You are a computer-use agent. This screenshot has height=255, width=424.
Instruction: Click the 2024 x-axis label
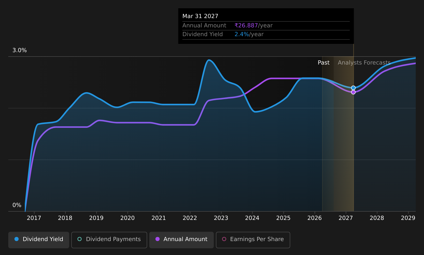252,218
